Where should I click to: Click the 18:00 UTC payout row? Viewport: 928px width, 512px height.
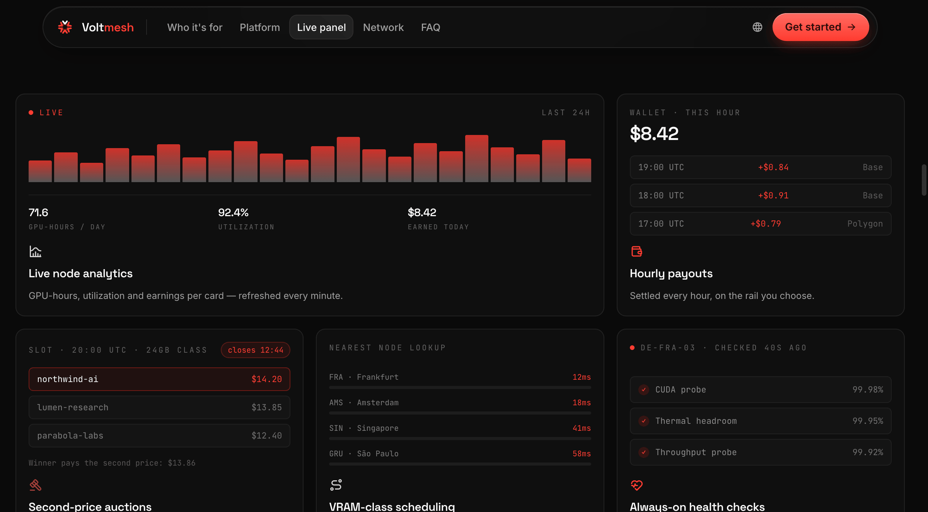point(761,196)
